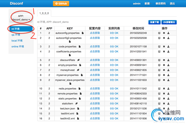Click the Disconf logo title

(17, 3)
